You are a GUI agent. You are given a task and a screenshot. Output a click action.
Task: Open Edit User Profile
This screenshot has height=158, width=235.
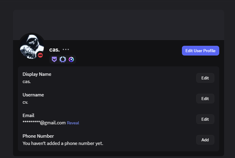[x=200, y=51]
